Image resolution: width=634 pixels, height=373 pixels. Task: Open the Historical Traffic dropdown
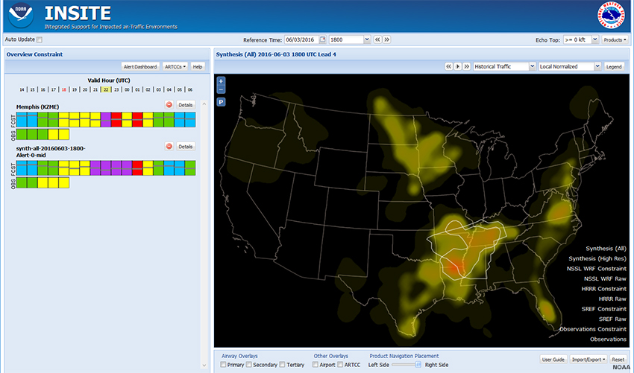[x=533, y=66]
